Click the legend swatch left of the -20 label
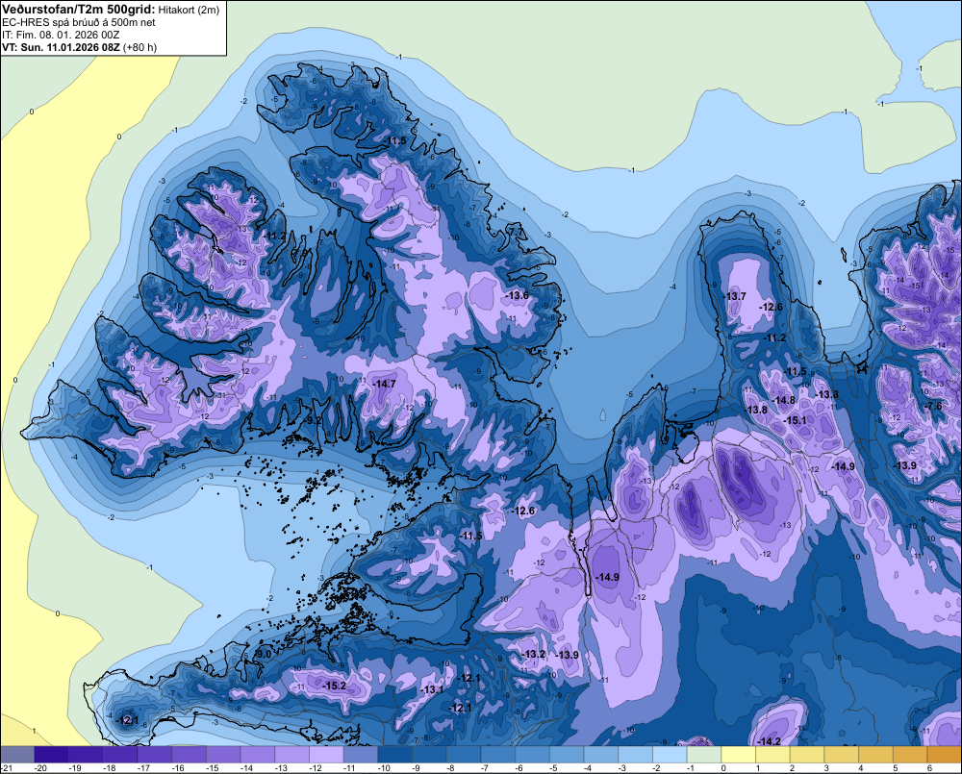962x774 pixels. [x=17, y=755]
